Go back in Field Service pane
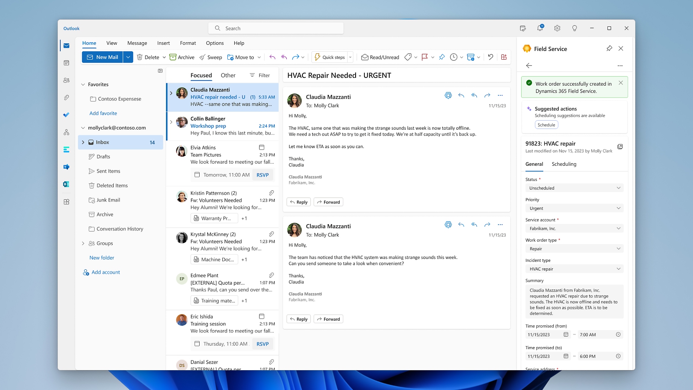 click(529, 66)
